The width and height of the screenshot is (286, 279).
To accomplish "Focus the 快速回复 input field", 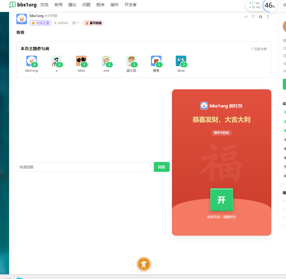I will pos(84,167).
